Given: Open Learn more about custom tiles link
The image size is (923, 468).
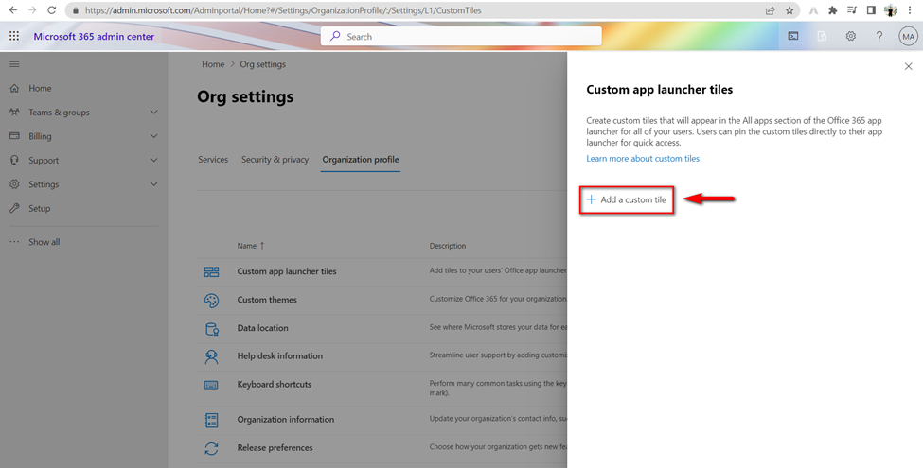Looking at the screenshot, I should point(643,158).
